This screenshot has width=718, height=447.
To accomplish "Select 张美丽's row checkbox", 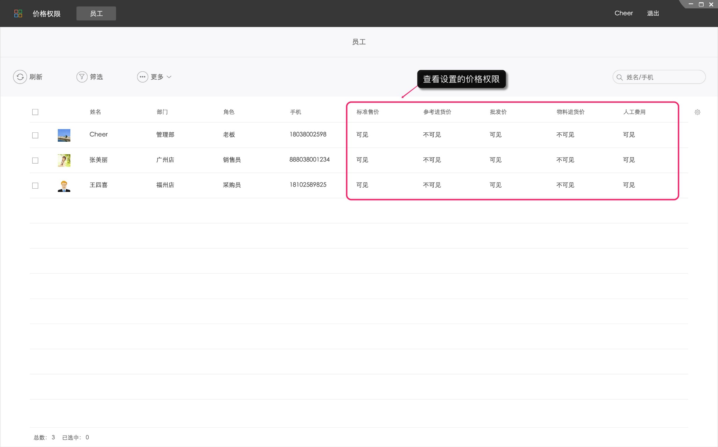I will click(35, 160).
